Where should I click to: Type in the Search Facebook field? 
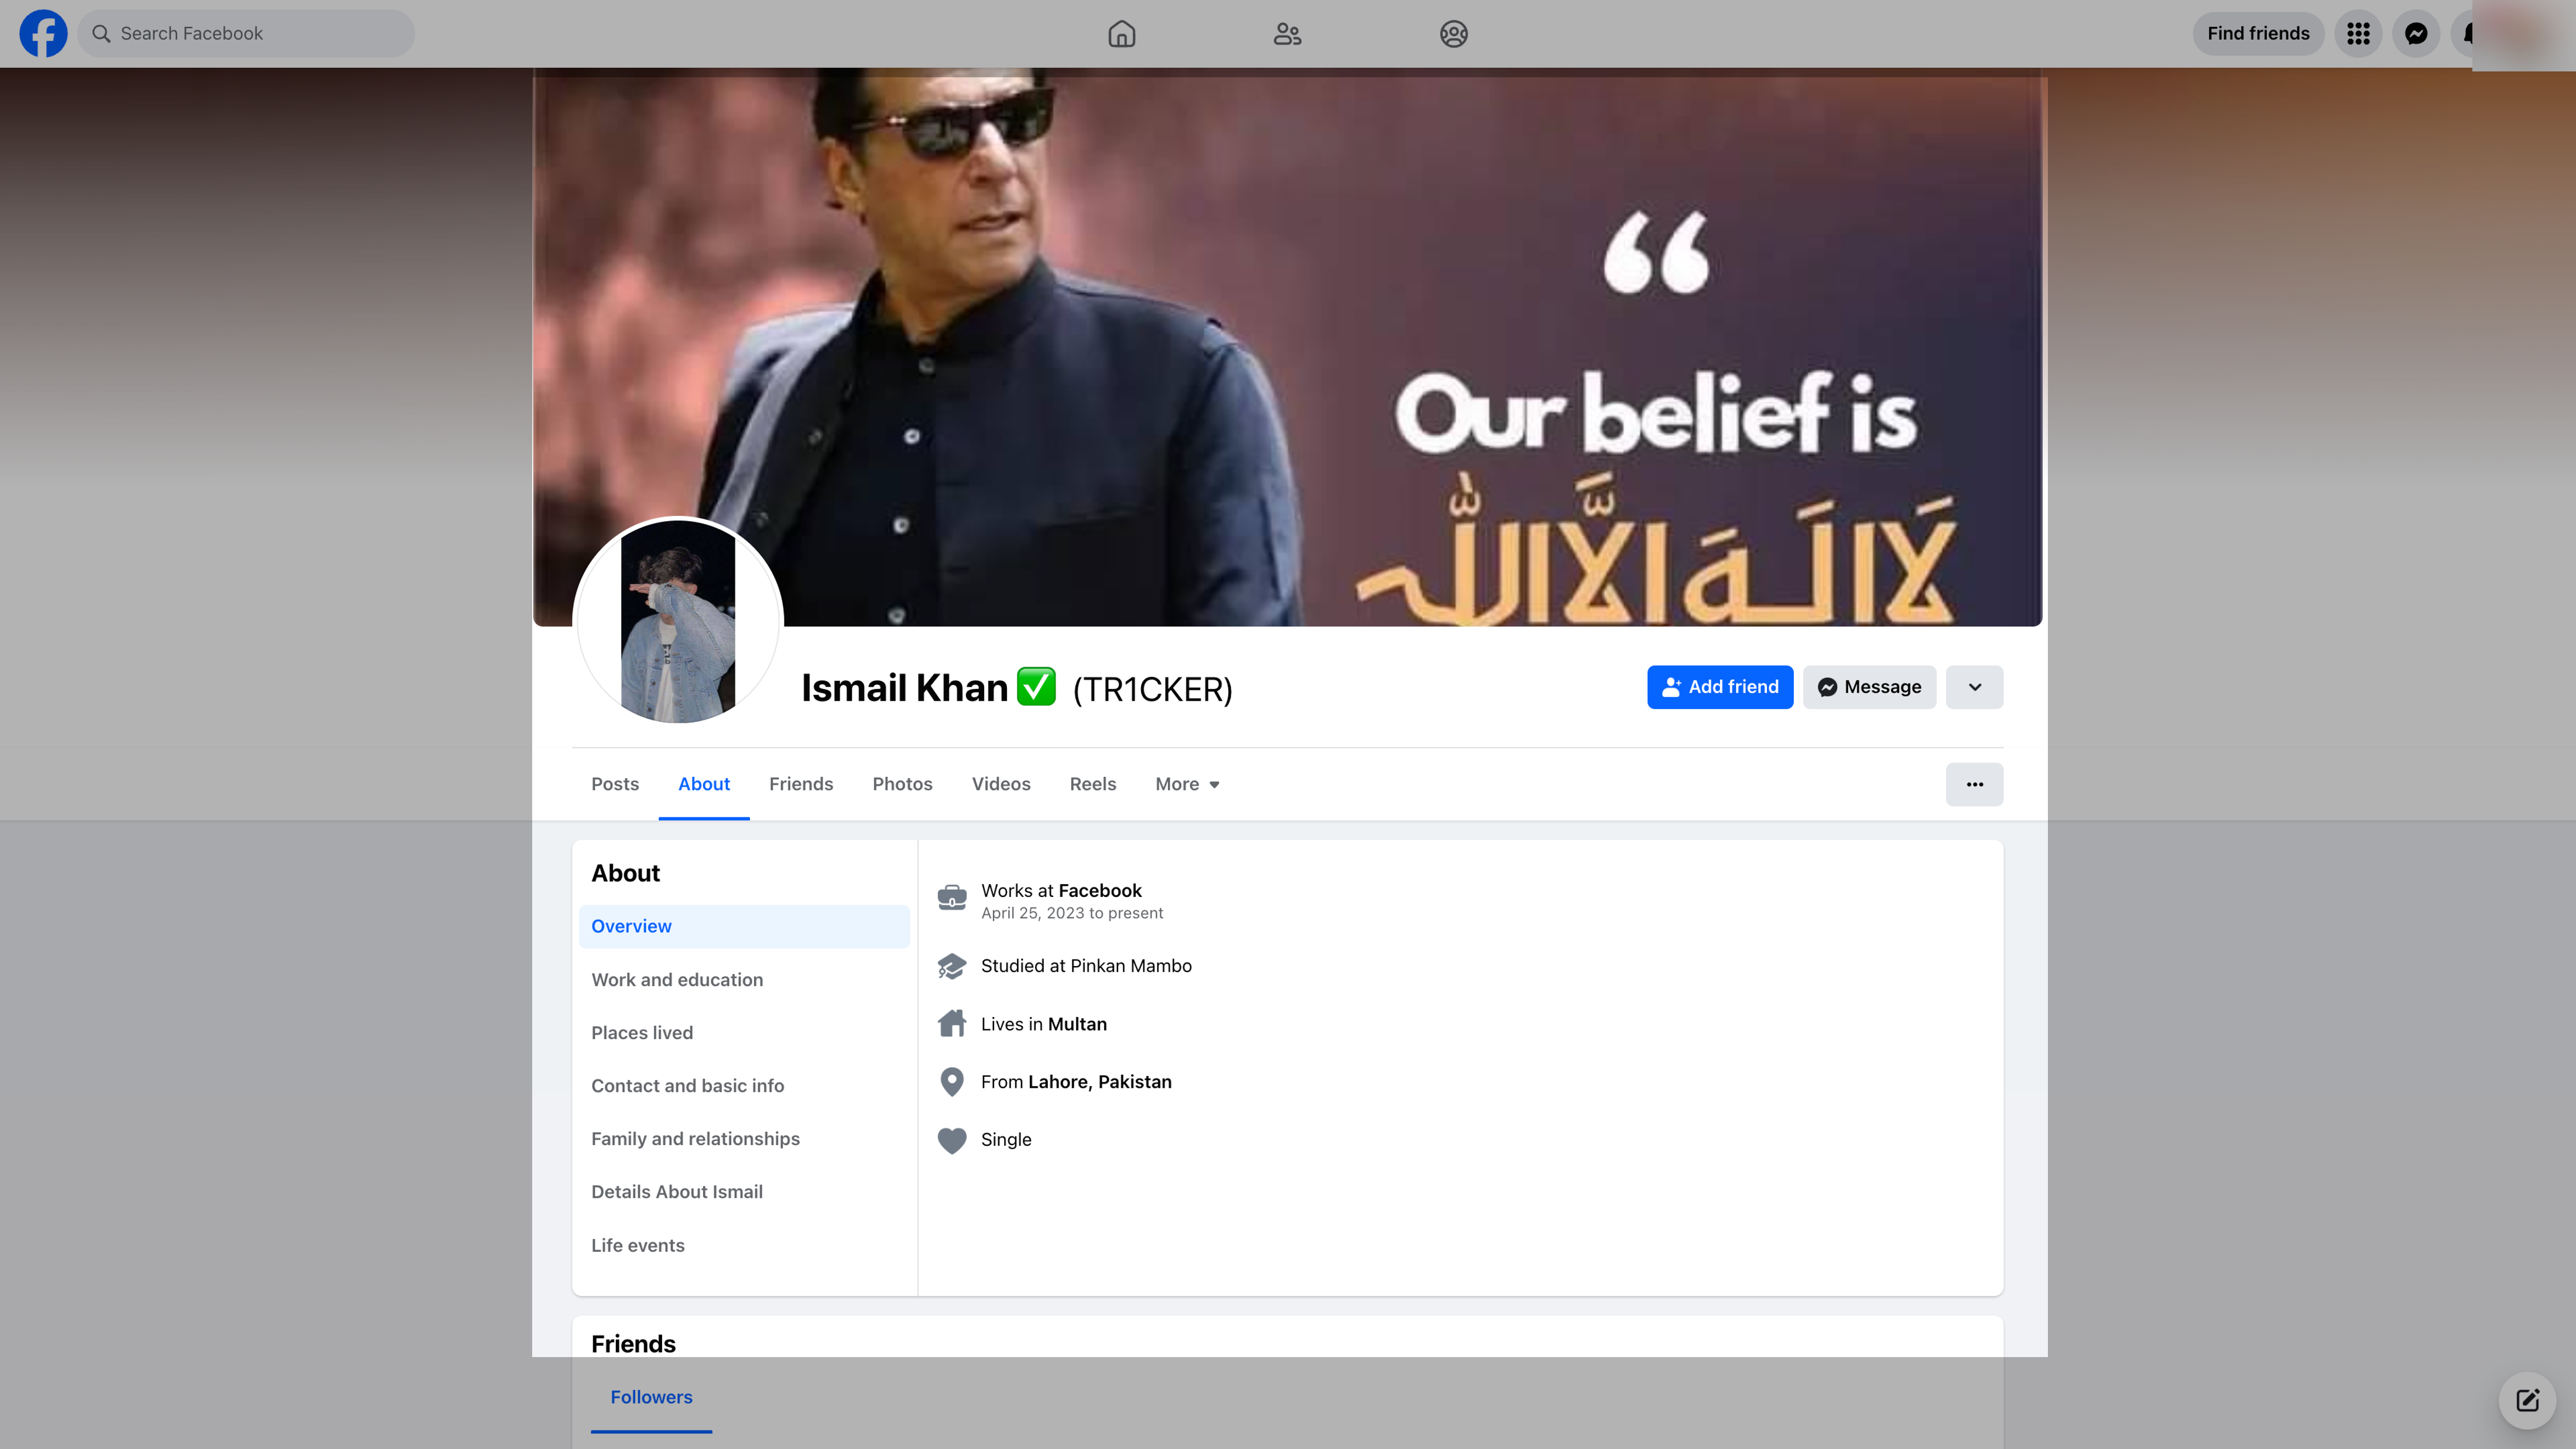pos(260,34)
